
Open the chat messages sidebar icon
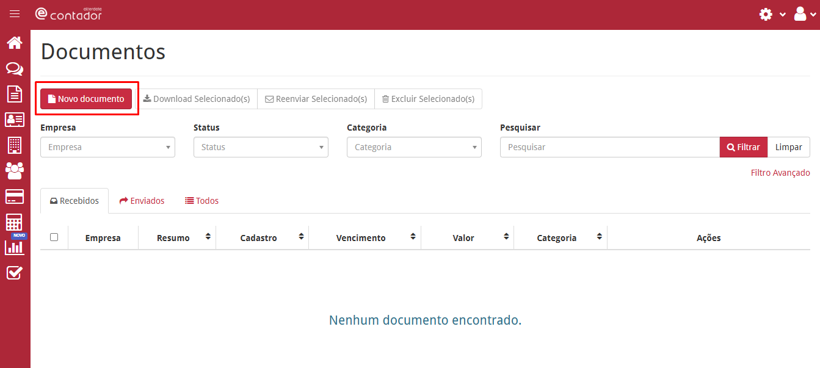click(15, 68)
